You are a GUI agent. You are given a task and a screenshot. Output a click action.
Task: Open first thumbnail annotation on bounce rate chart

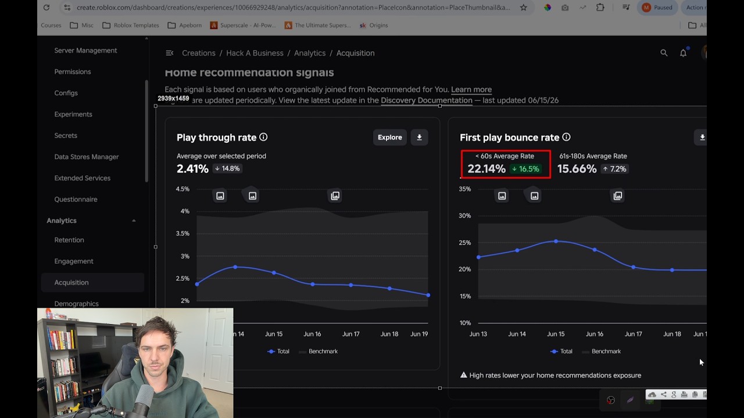pyautogui.click(x=502, y=196)
